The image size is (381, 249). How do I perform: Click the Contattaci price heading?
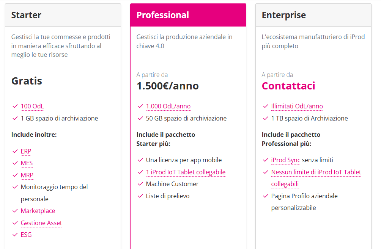(x=288, y=86)
